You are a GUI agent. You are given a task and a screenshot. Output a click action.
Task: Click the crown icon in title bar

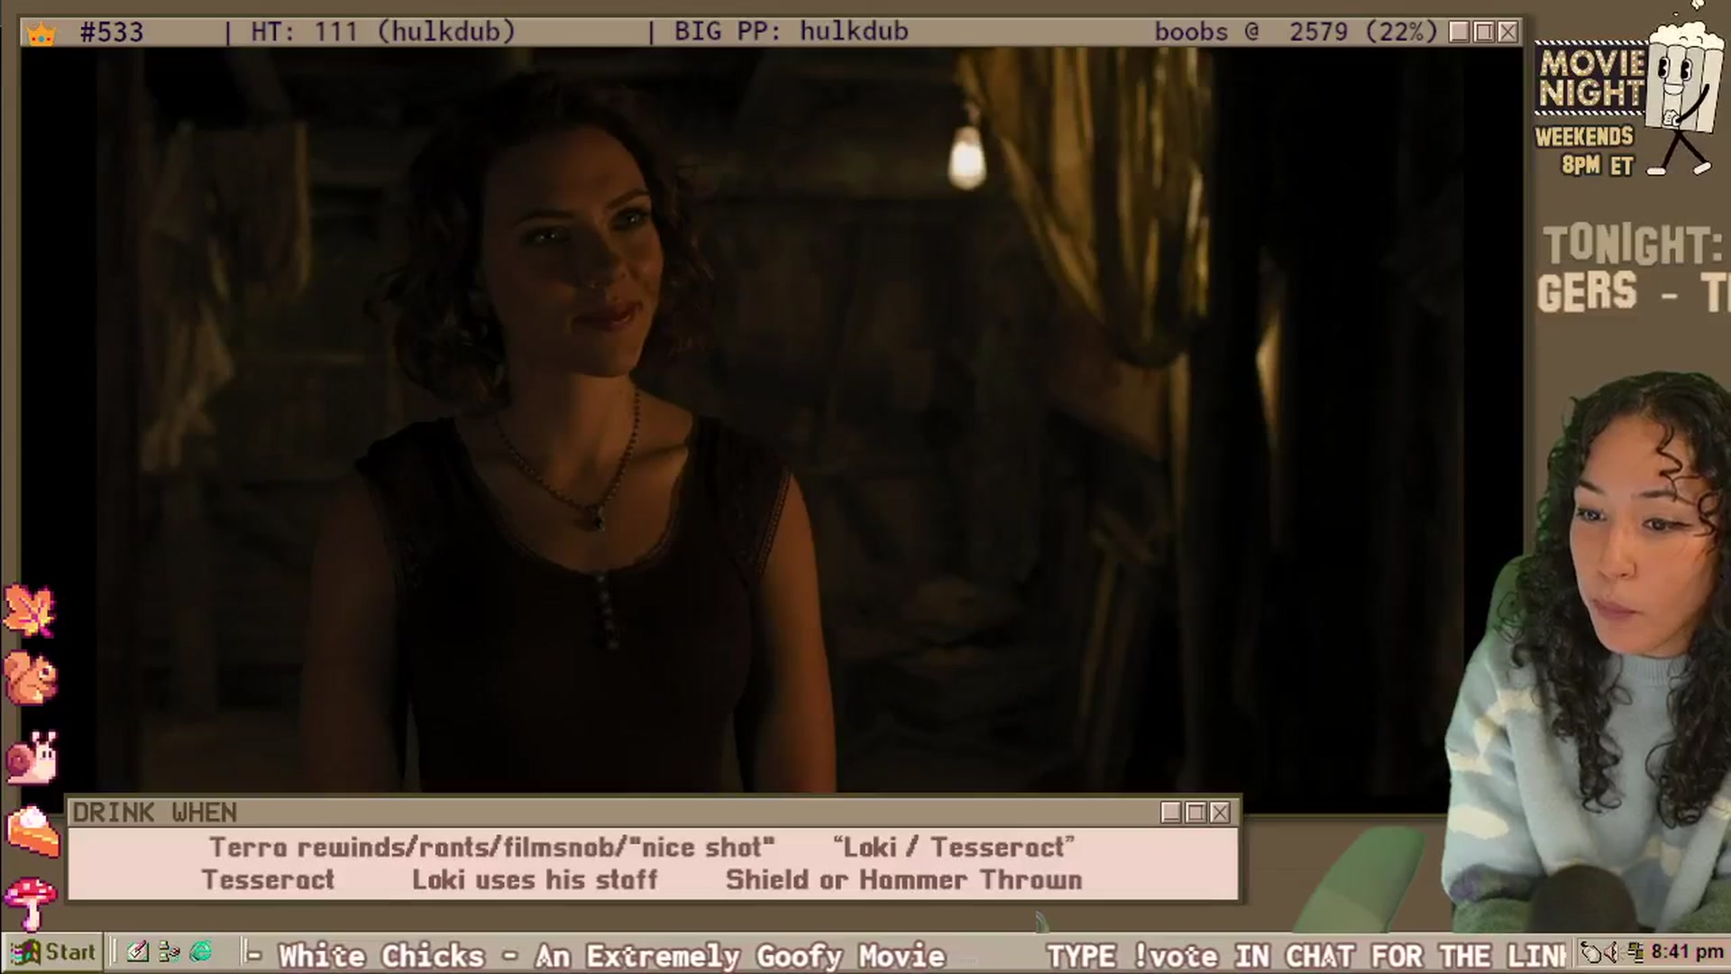(x=42, y=34)
